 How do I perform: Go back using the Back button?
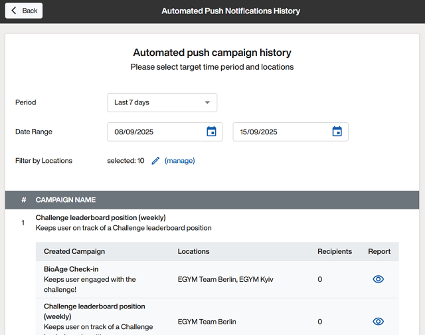(x=24, y=11)
